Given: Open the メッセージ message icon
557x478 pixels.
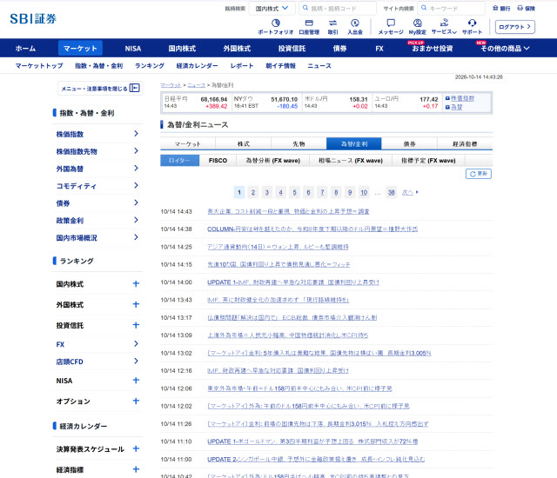Looking at the screenshot, I should coord(391,27).
